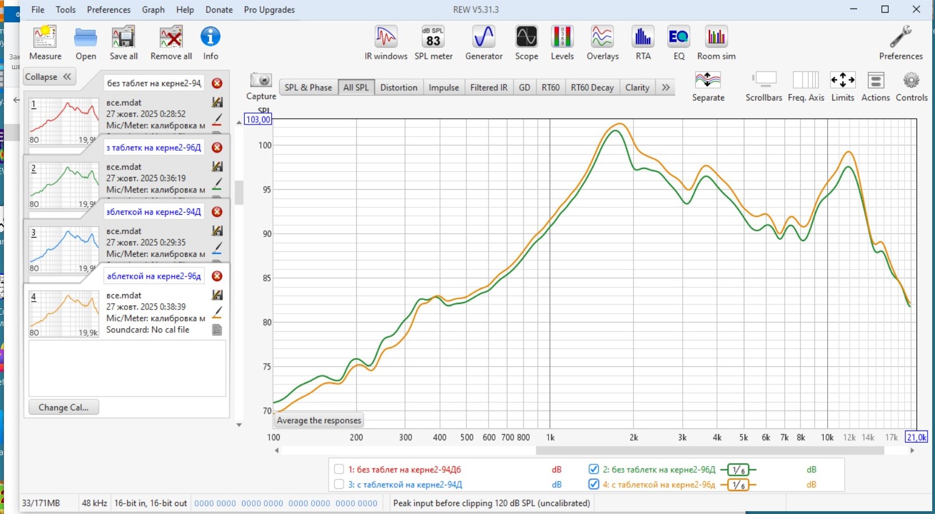The image size is (935, 514).
Task: Open the Room sim tool
Action: coord(716,43)
